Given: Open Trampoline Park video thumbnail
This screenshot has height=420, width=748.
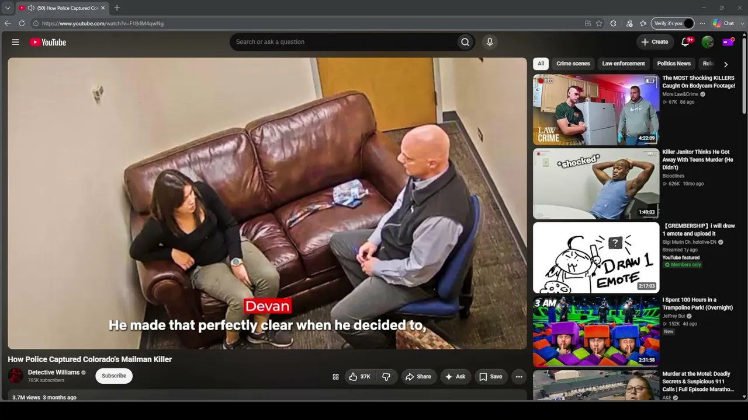Looking at the screenshot, I should 596,332.
